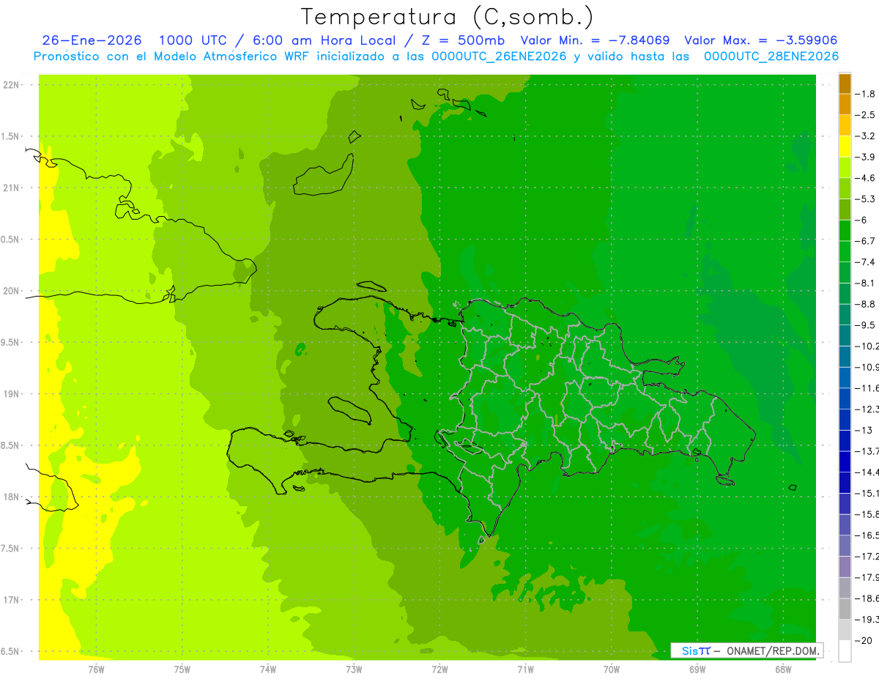Click the legend value '-1.8'

point(865,94)
